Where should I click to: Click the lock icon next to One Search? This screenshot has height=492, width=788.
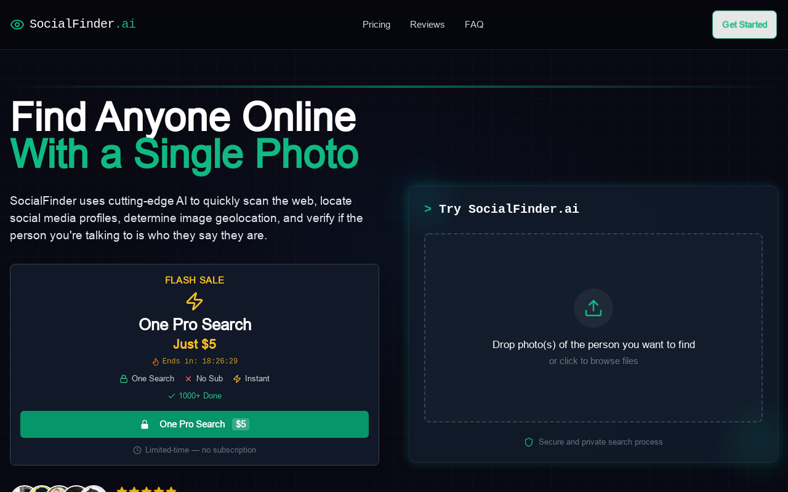coord(124,379)
